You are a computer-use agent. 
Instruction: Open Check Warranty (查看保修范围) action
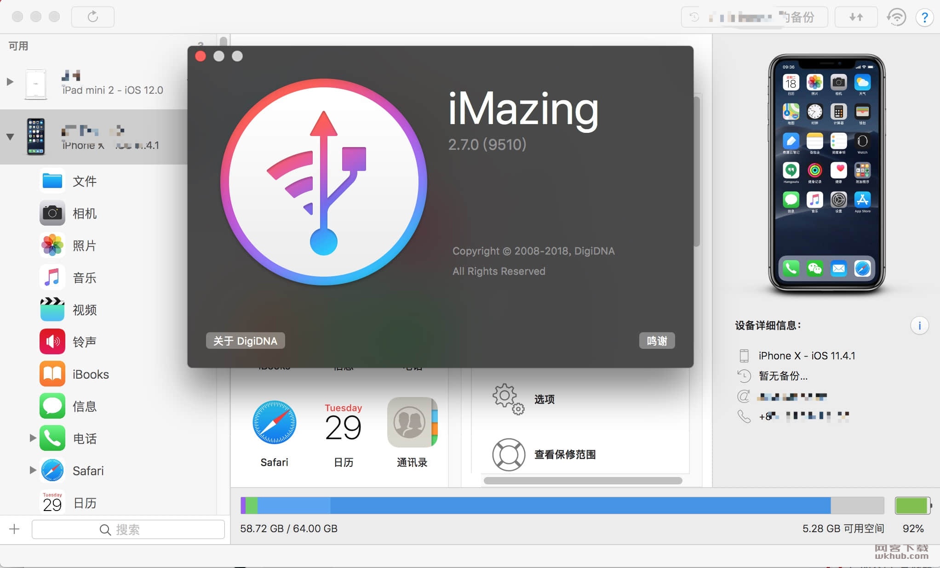(544, 454)
